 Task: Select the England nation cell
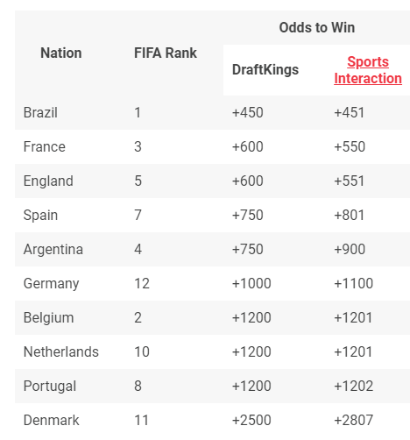point(48,181)
